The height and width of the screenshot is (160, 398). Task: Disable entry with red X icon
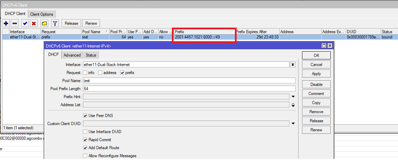[x=33, y=23]
